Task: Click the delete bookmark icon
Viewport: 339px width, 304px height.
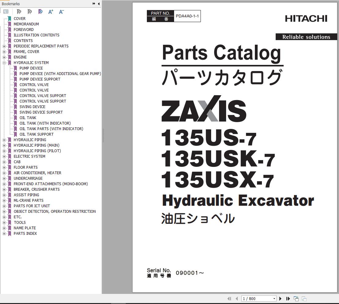Action: click(x=19, y=12)
